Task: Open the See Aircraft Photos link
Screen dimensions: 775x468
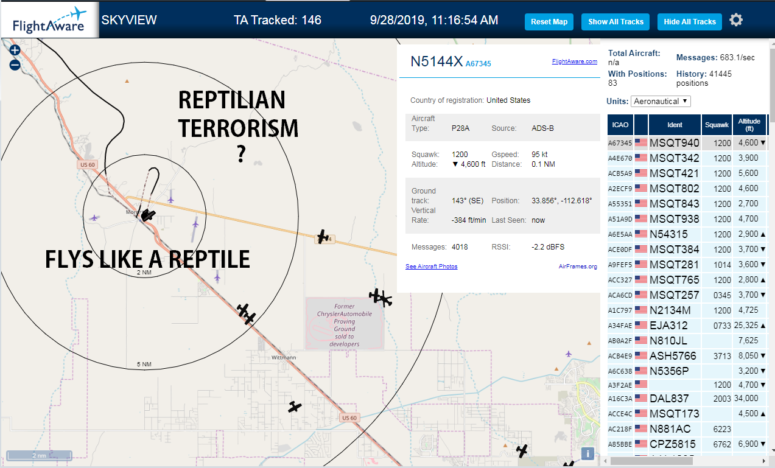Action: click(x=431, y=267)
